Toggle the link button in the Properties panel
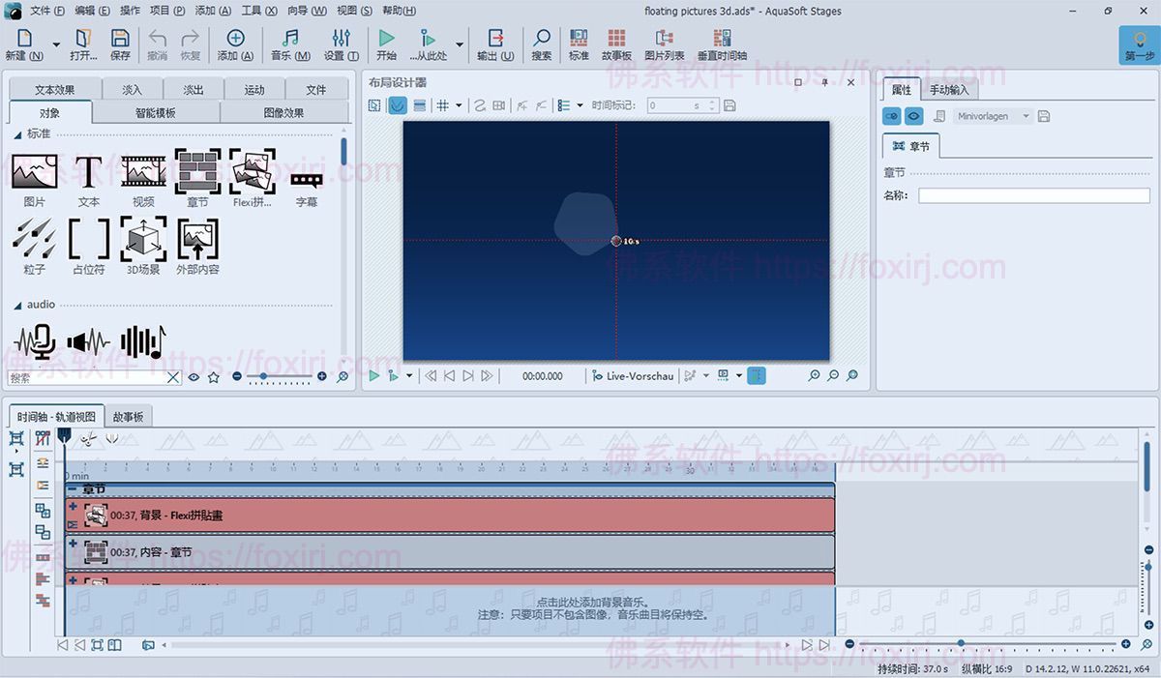The image size is (1161, 678). (892, 115)
